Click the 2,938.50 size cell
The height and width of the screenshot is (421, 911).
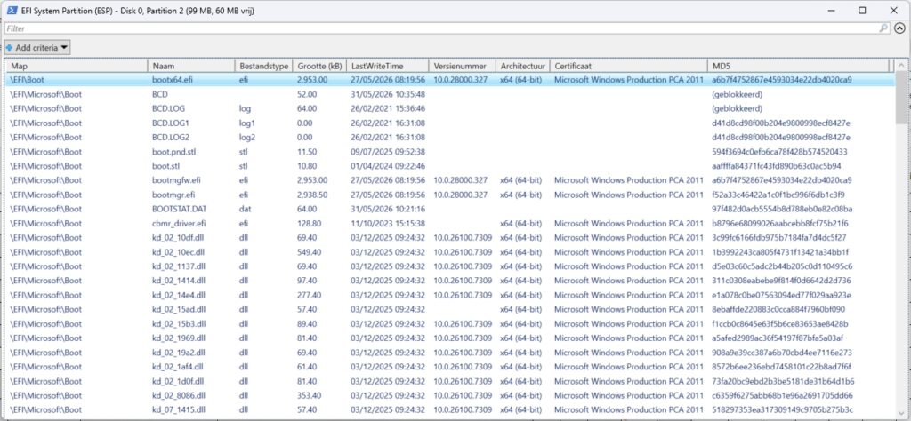[x=312, y=195]
